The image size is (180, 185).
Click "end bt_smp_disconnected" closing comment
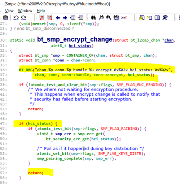pyautogui.click(x=44, y=29)
